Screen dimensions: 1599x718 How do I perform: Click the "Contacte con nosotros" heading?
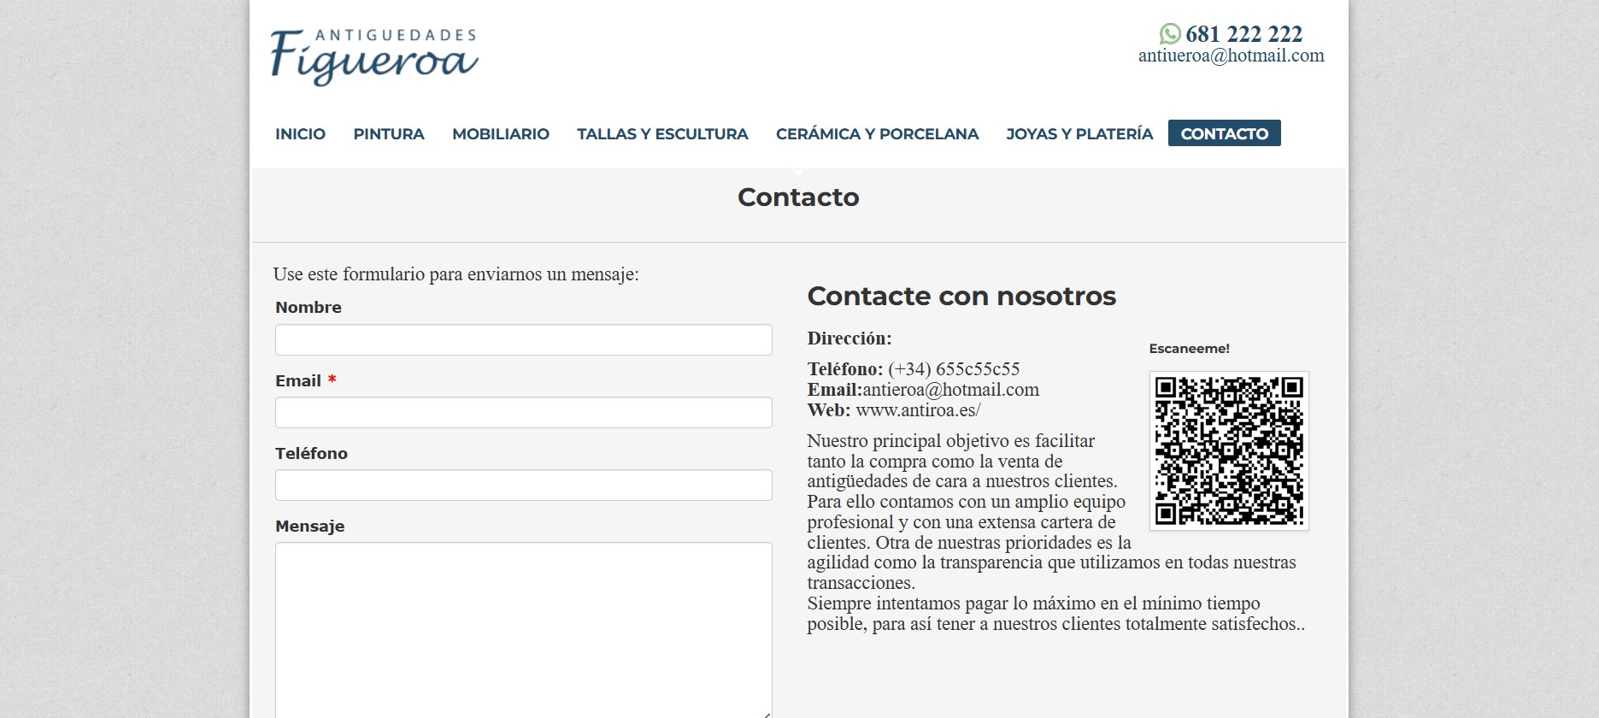coord(961,296)
